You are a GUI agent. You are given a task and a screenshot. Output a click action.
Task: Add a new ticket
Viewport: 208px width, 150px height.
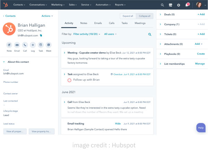coord(201,34)
